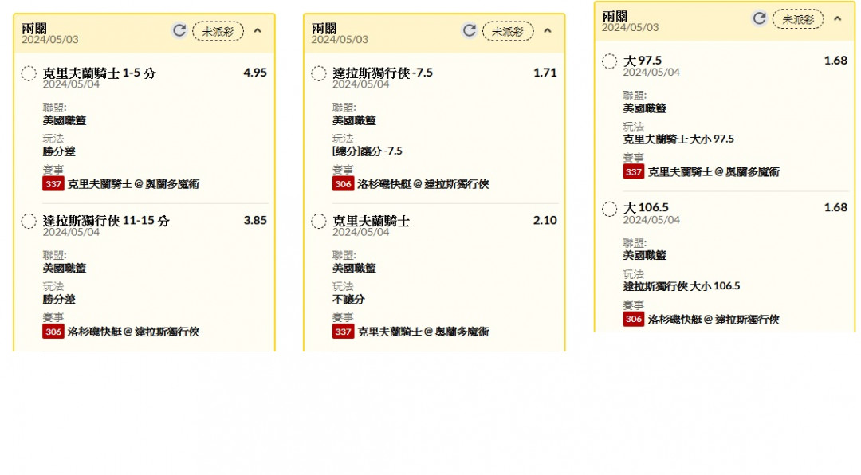Click 306 badge under 勝分差 in first card
861x475 pixels.
coord(53,332)
